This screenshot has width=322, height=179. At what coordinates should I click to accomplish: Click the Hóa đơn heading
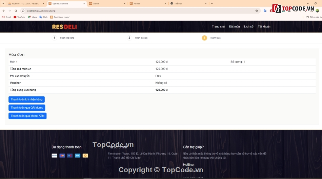tap(16, 55)
